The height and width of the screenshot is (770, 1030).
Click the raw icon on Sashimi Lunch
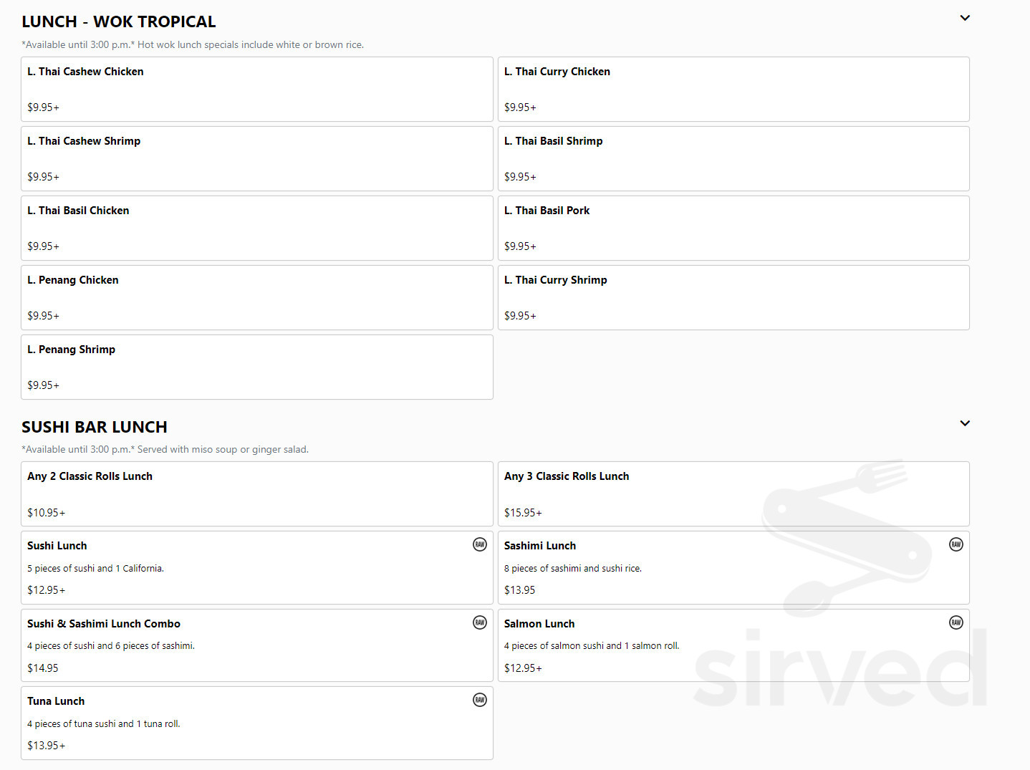(956, 544)
